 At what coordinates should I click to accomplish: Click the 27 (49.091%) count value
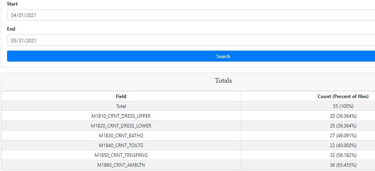(x=343, y=136)
